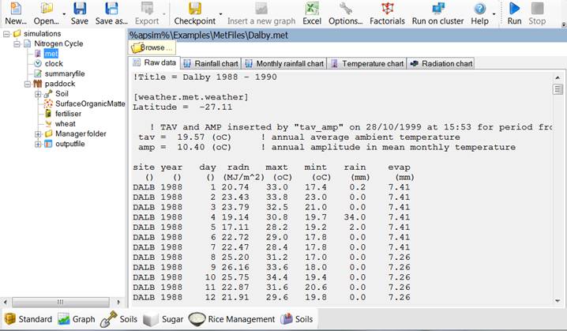Click the raw data vertical scrollbar thumb
567x331 pixels.
558,88
